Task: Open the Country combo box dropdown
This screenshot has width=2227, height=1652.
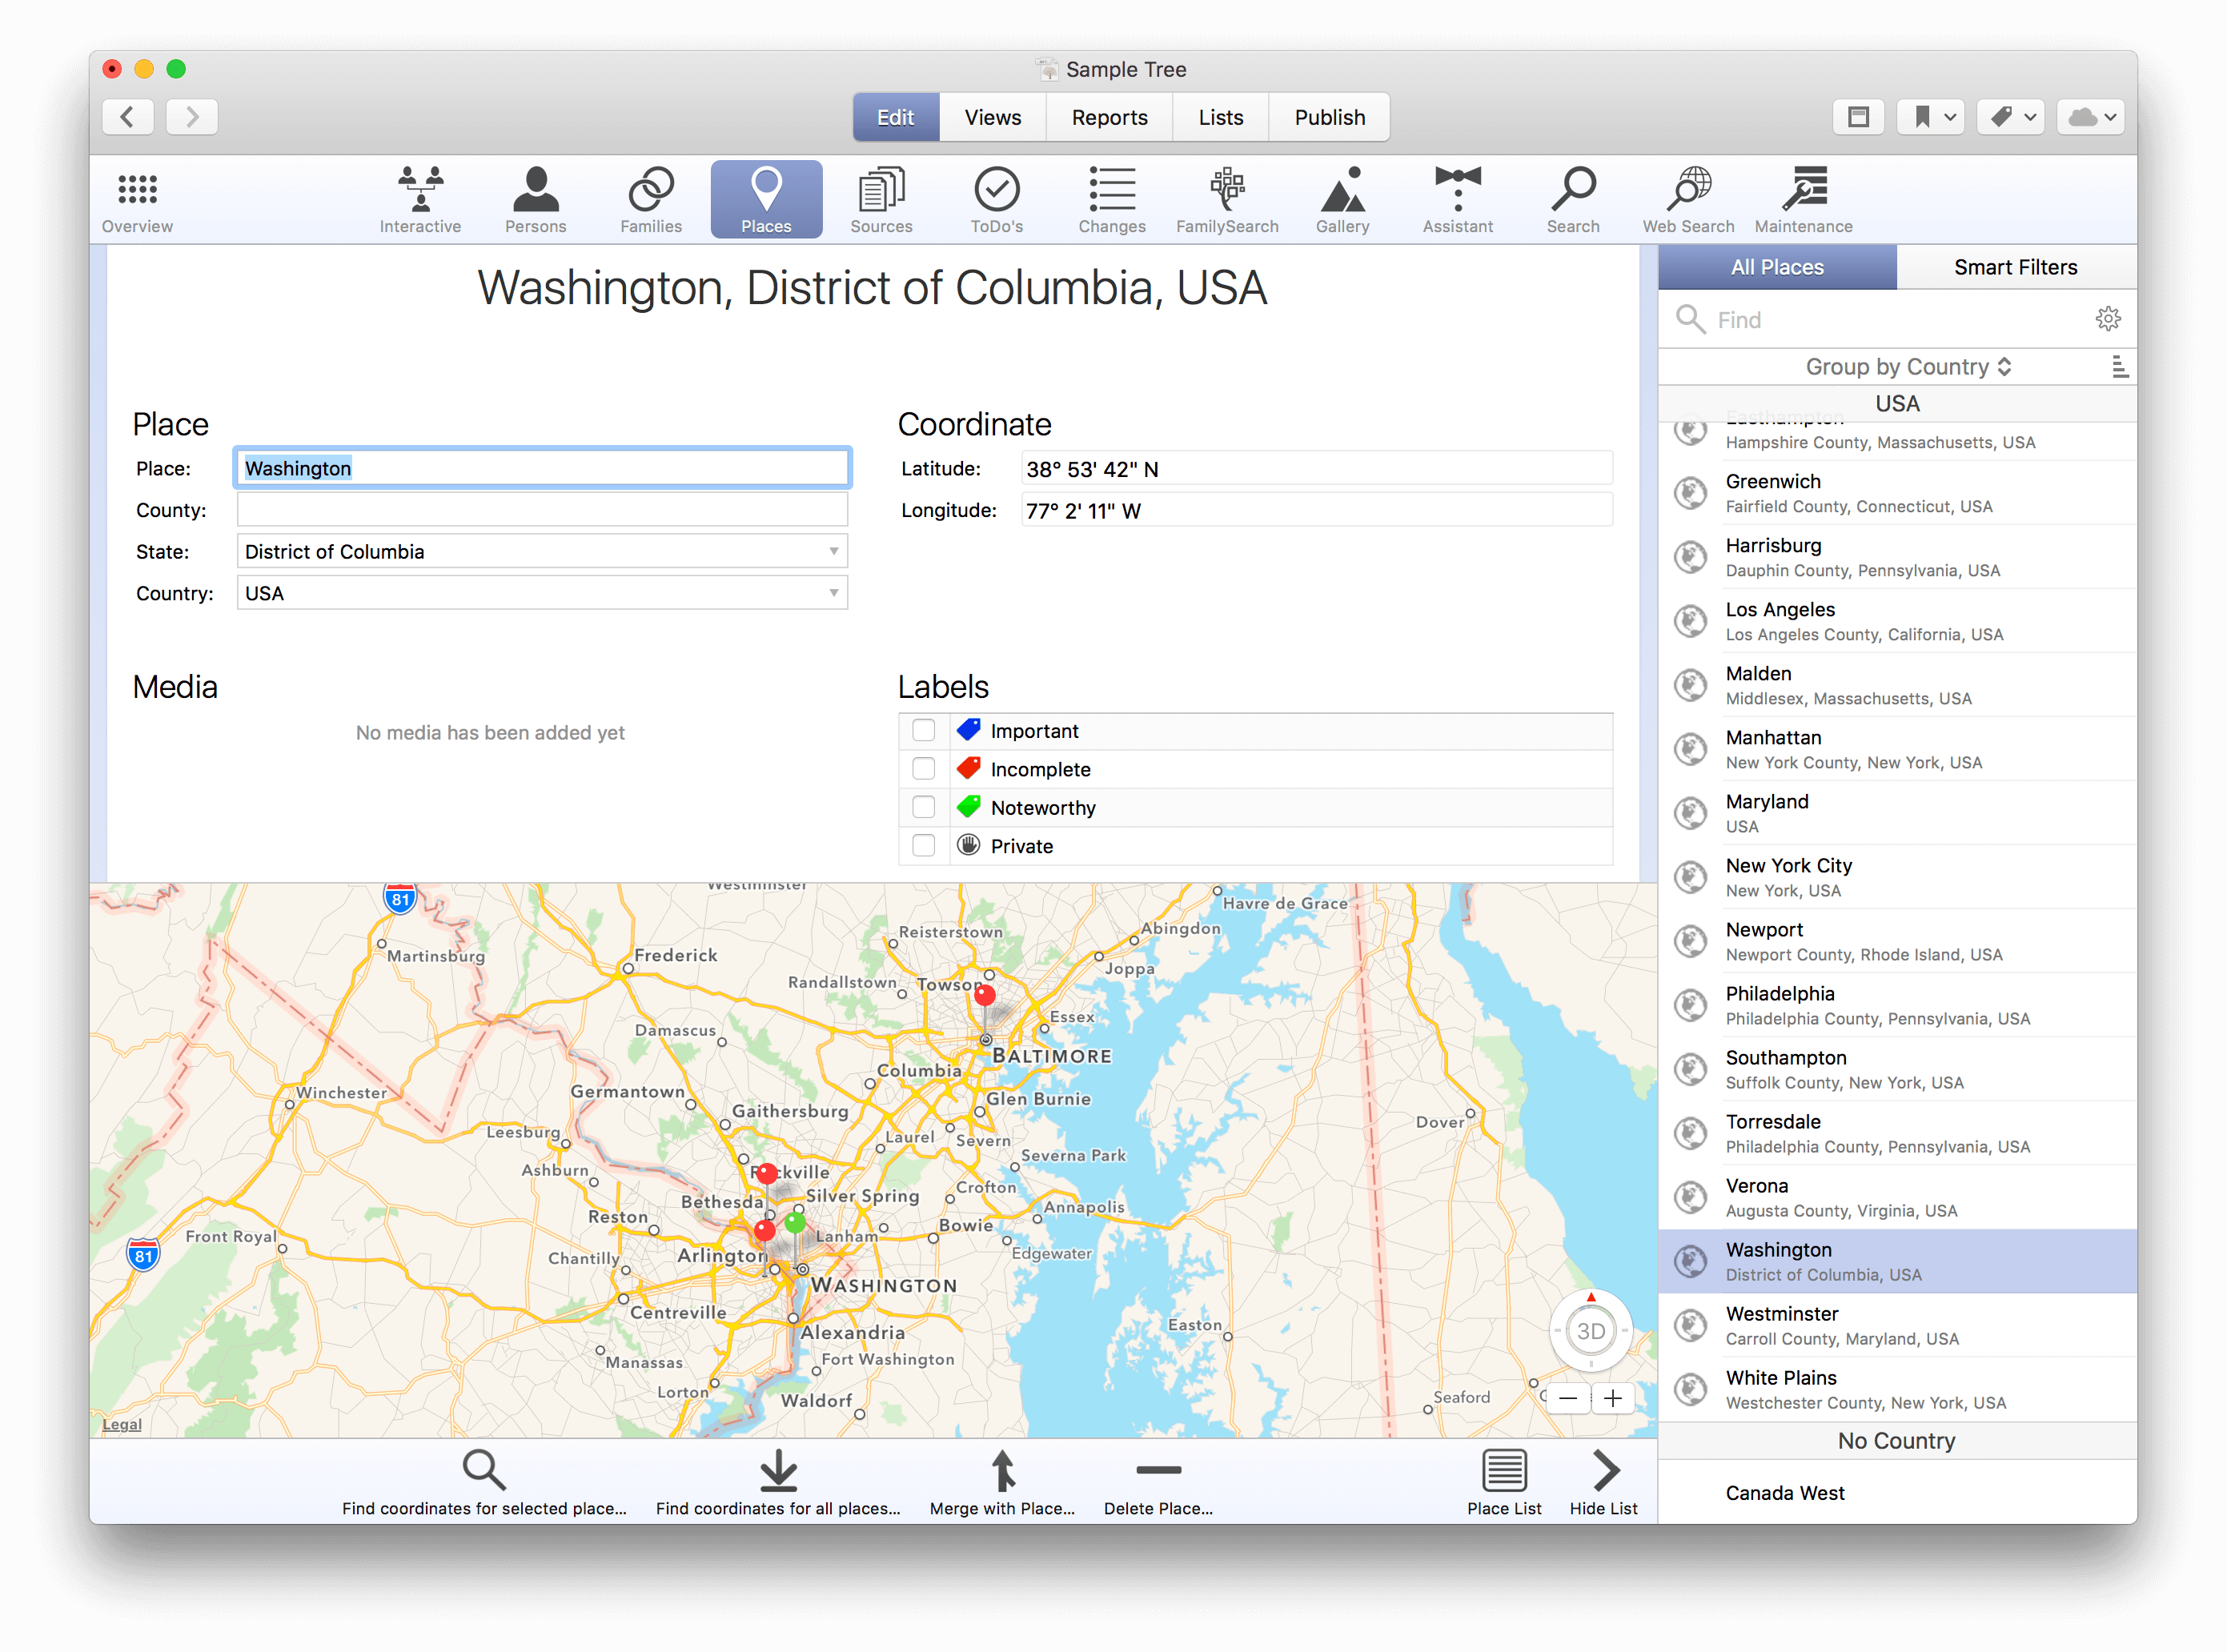Action: (x=833, y=594)
